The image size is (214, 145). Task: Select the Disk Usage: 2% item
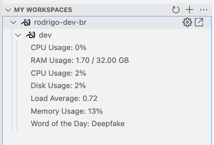[x=58, y=86]
